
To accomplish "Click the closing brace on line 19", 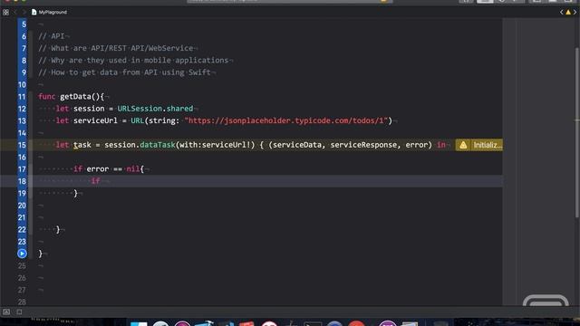I will 75,193.
